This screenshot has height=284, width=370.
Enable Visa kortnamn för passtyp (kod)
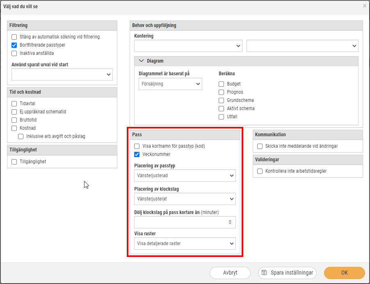click(x=137, y=146)
